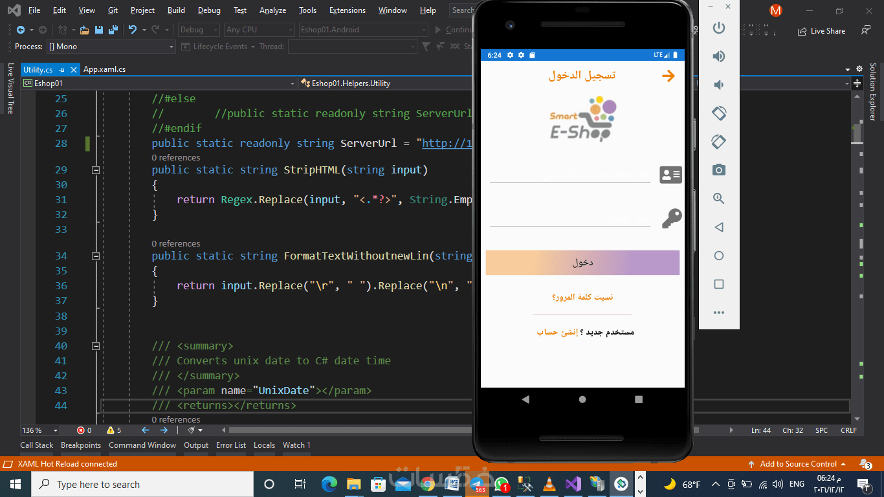Collapse the summary comment block at line 40

click(x=96, y=346)
